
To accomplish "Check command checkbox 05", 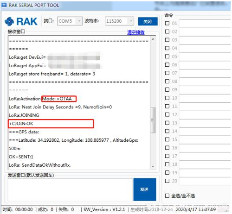I will (x=167, y=57).
